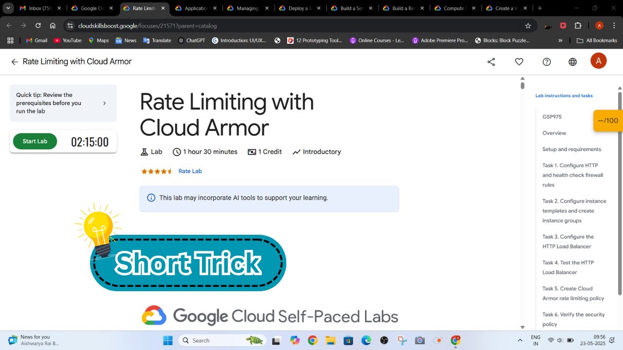The image size is (623, 350).
Task: Click the Windows taskbar Search box
Action: point(222,340)
